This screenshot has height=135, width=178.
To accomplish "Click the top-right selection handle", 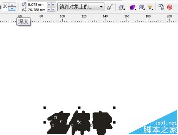I will (114, 108).
